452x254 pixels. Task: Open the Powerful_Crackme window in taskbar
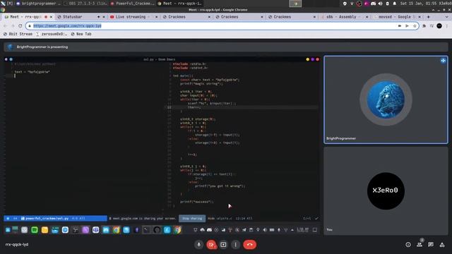(x=133, y=4)
